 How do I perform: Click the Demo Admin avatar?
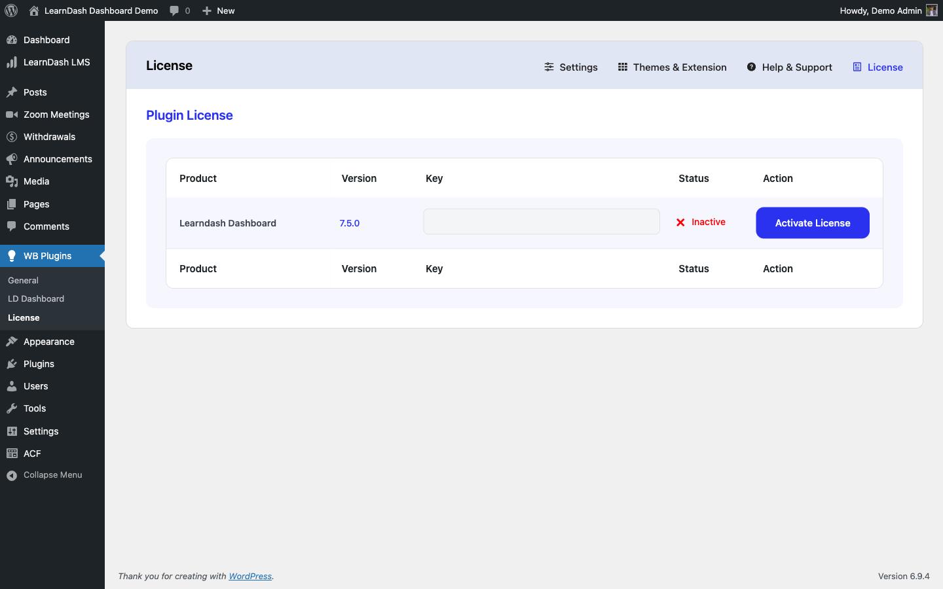click(931, 10)
